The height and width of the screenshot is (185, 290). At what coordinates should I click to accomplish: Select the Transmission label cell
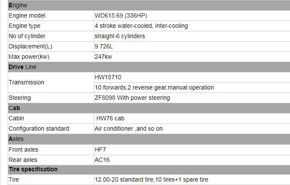(26, 82)
